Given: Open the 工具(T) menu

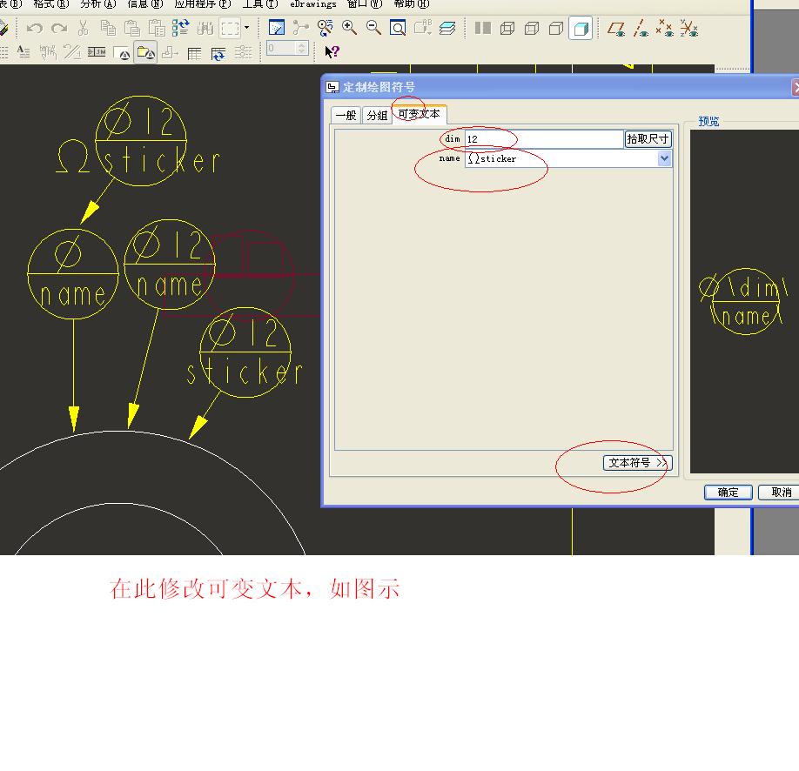Looking at the screenshot, I should (x=260, y=4).
